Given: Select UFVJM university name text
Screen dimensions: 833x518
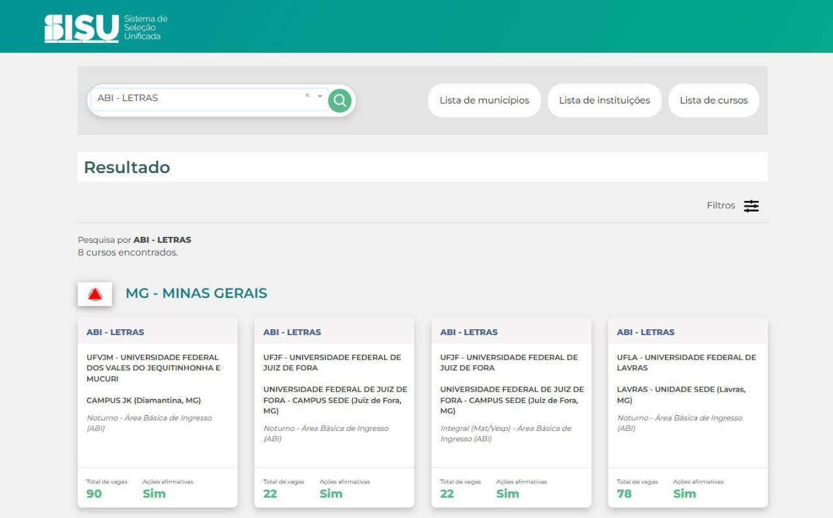Looking at the screenshot, I should (154, 368).
